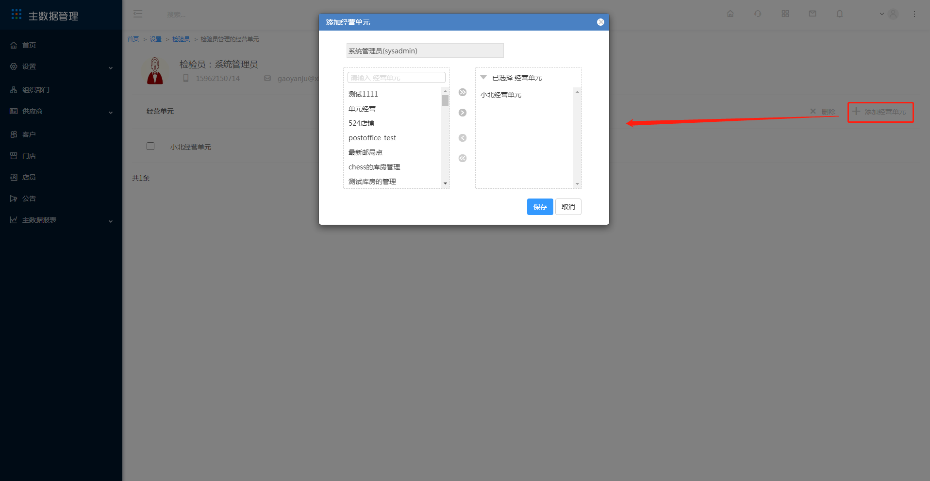Click the email icon beside gaoyanju
This screenshot has width=930, height=481.
267,78
